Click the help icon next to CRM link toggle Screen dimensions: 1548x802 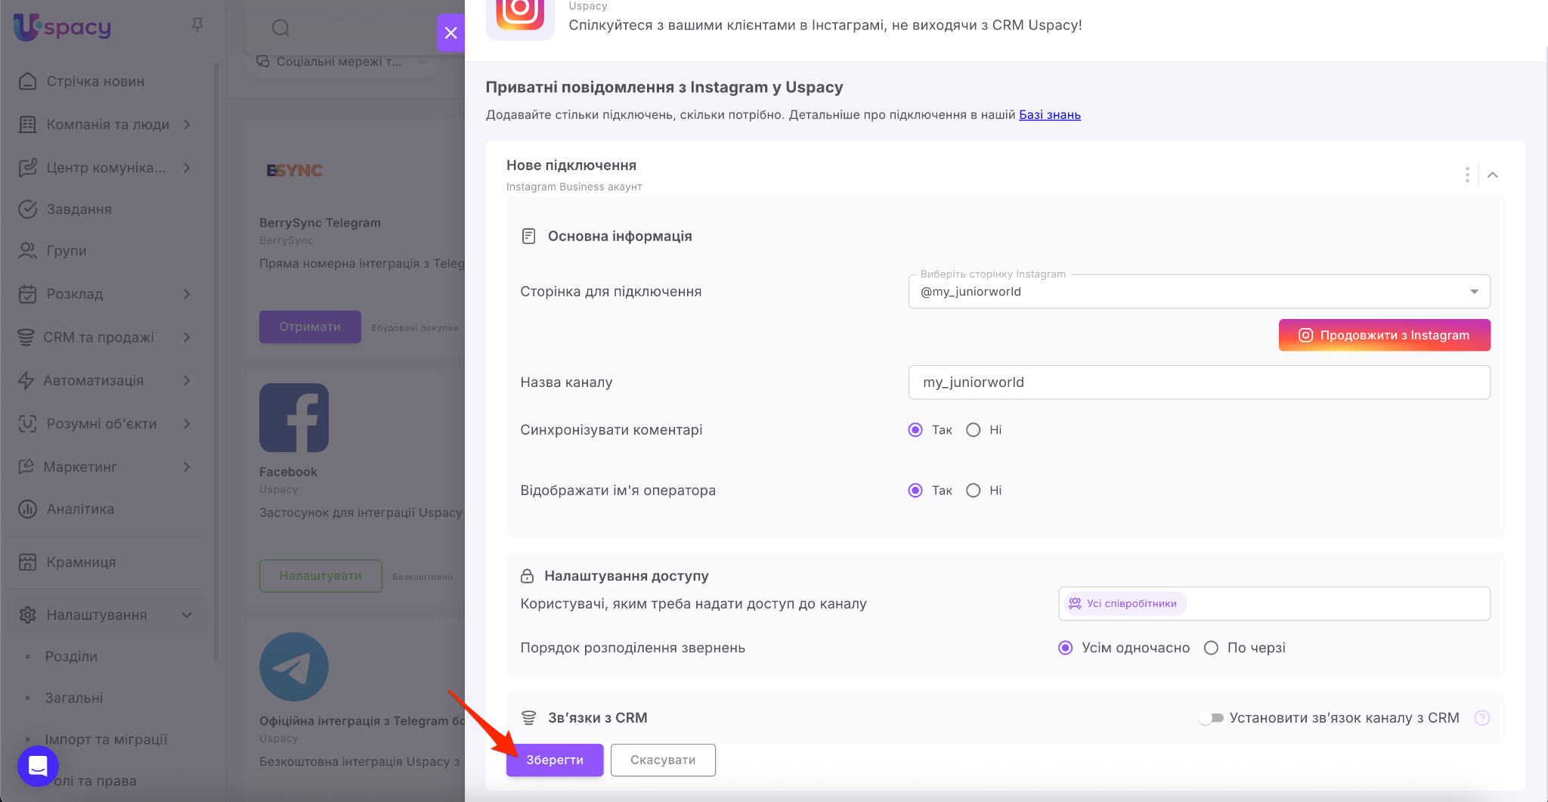(1482, 718)
